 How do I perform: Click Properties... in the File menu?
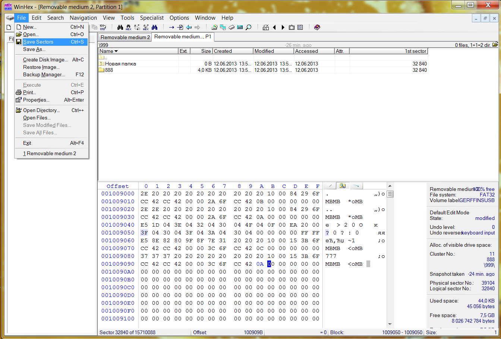pyautogui.click(x=51, y=100)
